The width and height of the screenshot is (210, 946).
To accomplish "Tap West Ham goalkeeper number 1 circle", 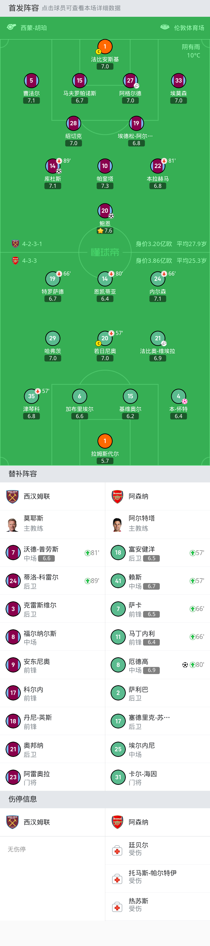I will (105, 47).
